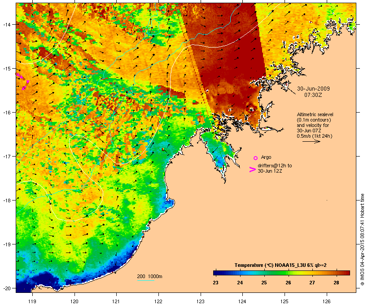Click the cyan 200 1000m isobath legend line

146,280
